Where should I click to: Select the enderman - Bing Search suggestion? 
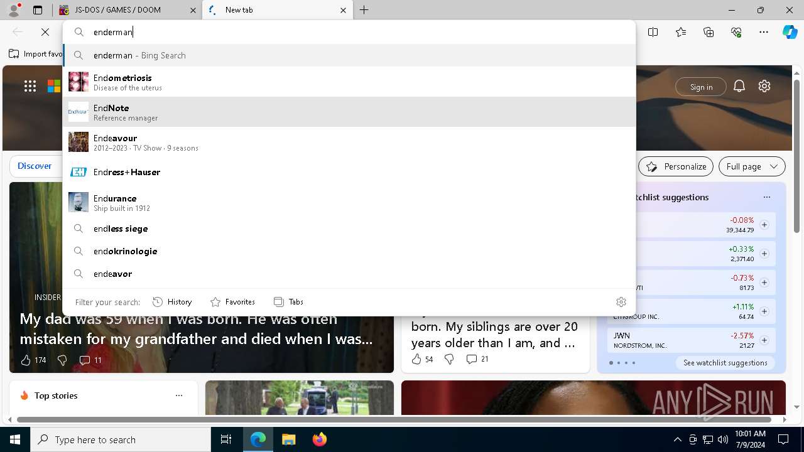(x=349, y=55)
